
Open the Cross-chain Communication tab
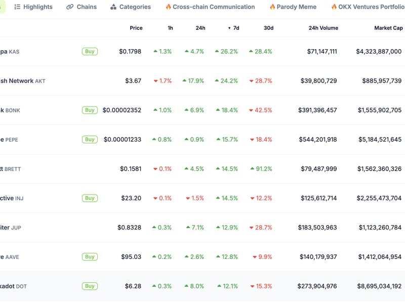click(213, 7)
